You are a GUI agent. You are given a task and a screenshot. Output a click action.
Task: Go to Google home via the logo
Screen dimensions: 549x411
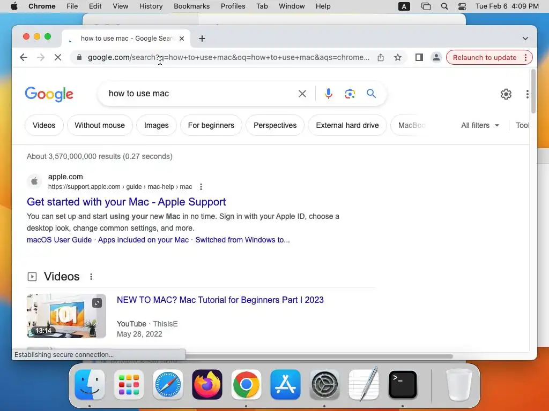(x=49, y=94)
